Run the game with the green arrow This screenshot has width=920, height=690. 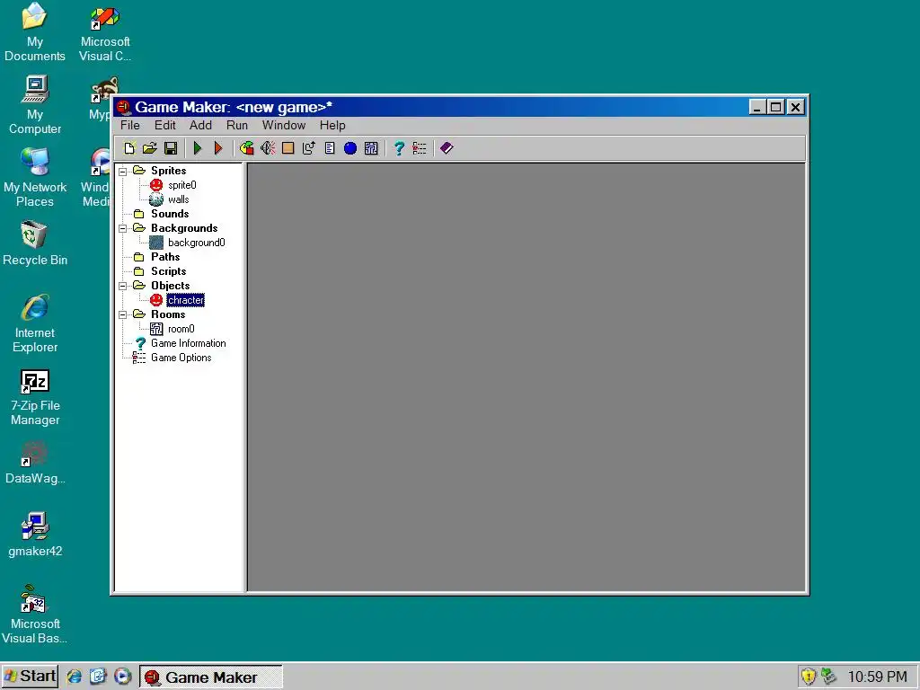(198, 148)
